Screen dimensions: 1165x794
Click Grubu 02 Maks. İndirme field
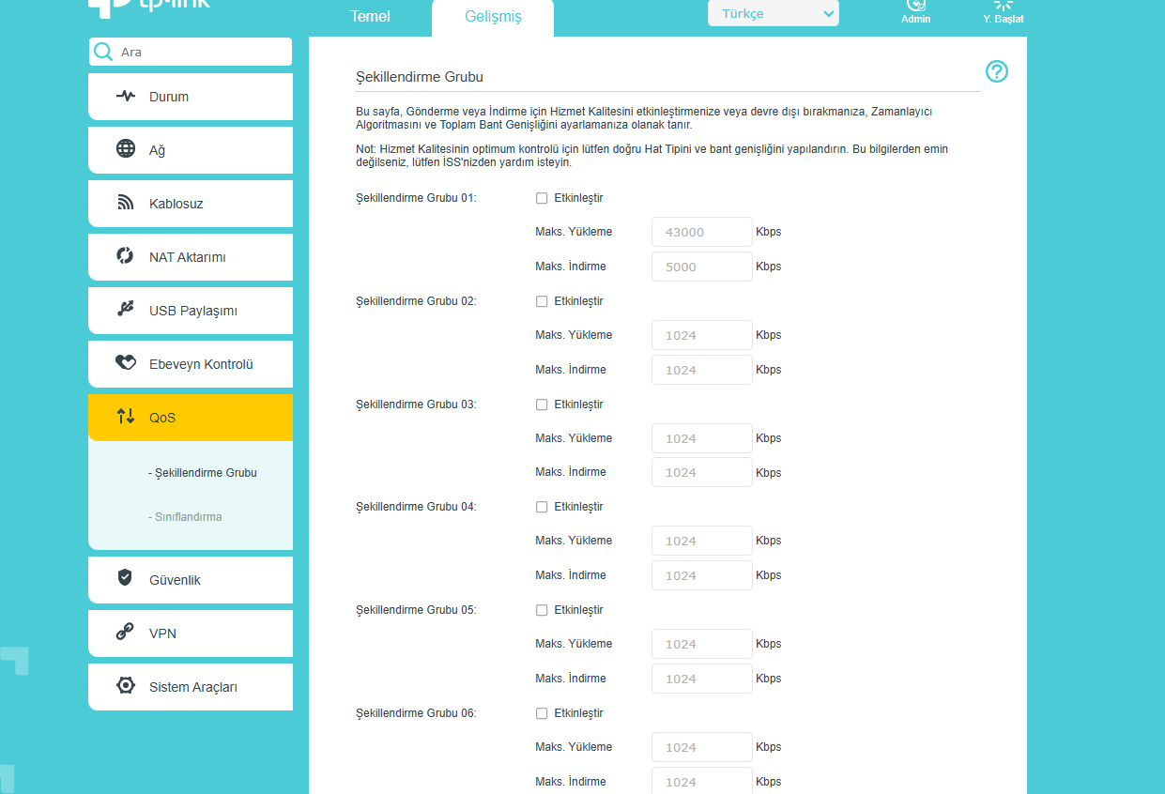[x=702, y=370]
